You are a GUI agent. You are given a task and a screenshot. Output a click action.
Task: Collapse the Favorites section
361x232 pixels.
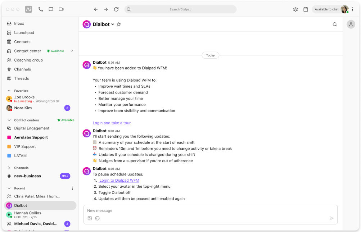pyautogui.click(x=9, y=91)
